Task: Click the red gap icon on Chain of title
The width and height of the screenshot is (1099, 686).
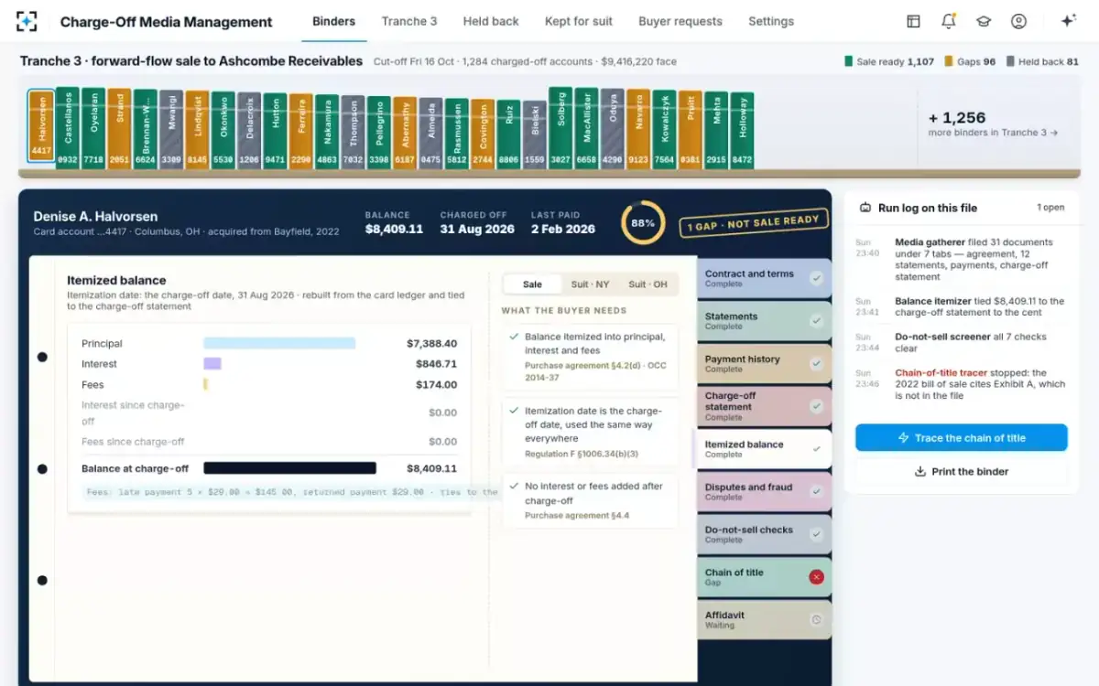Action: coord(816,577)
